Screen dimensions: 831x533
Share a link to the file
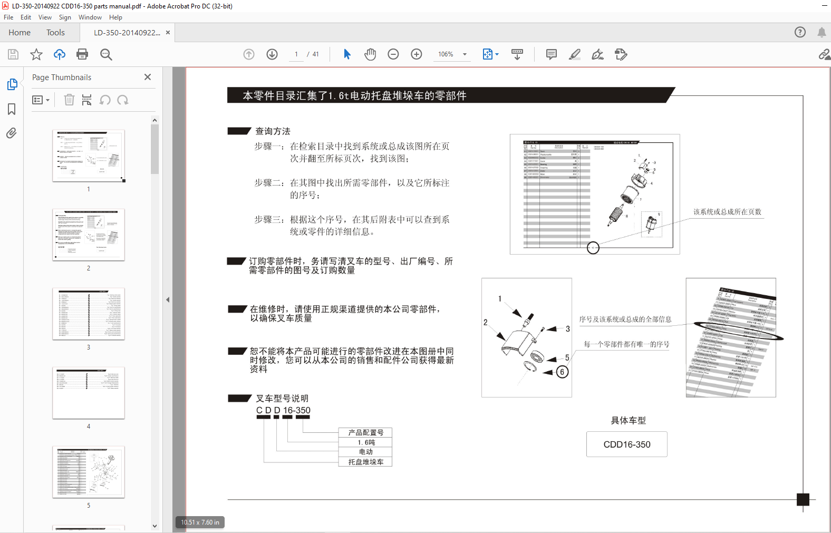coord(825,54)
